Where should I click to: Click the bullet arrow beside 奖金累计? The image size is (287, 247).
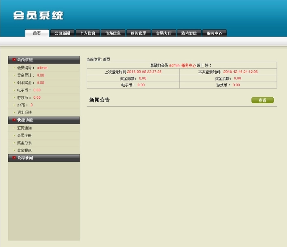[14, 75]
